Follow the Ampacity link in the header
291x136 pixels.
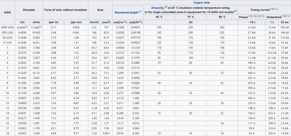point(157,8)
